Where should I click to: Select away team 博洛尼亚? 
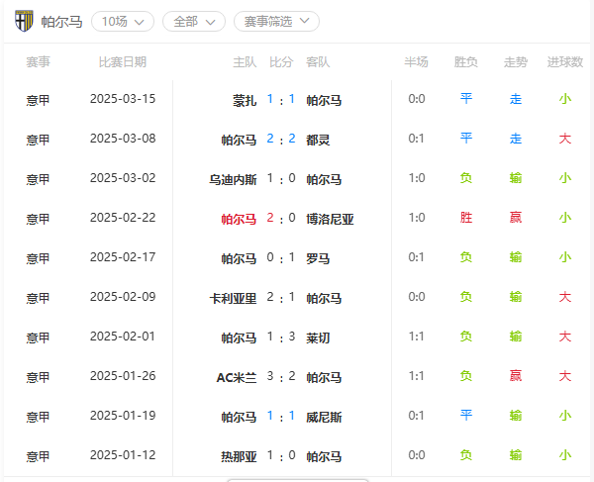330,220
